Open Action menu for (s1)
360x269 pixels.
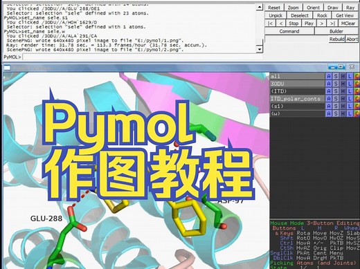[329, 106]
